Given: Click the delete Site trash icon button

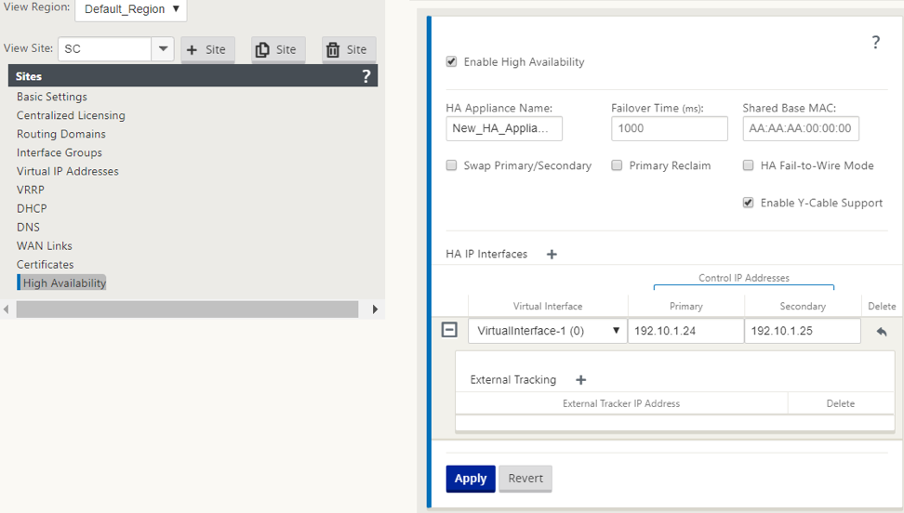Looking at the screenshot, I should click(348, 49).
